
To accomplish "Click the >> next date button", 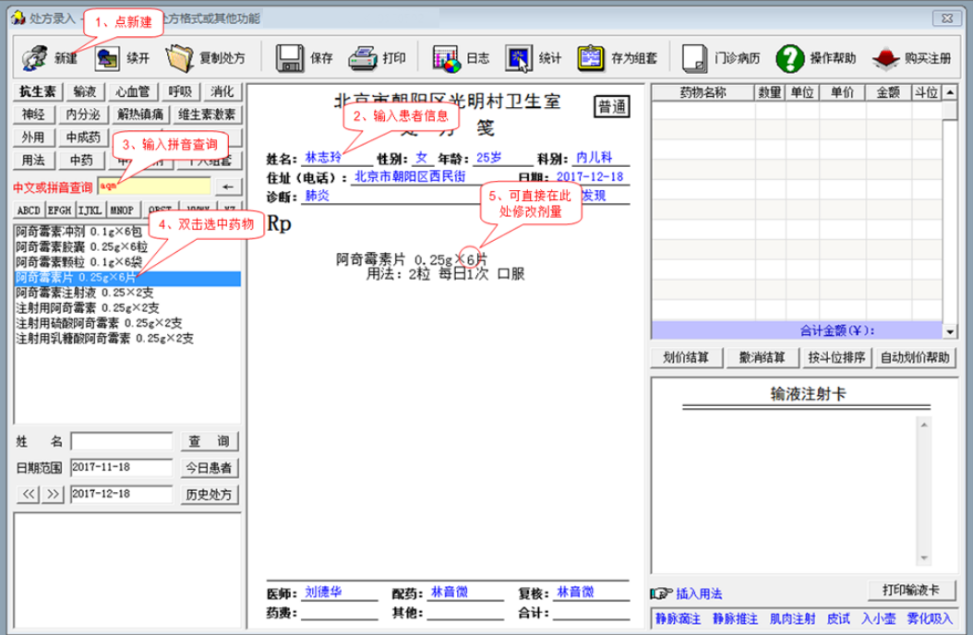I will click(x=53, y=494).
